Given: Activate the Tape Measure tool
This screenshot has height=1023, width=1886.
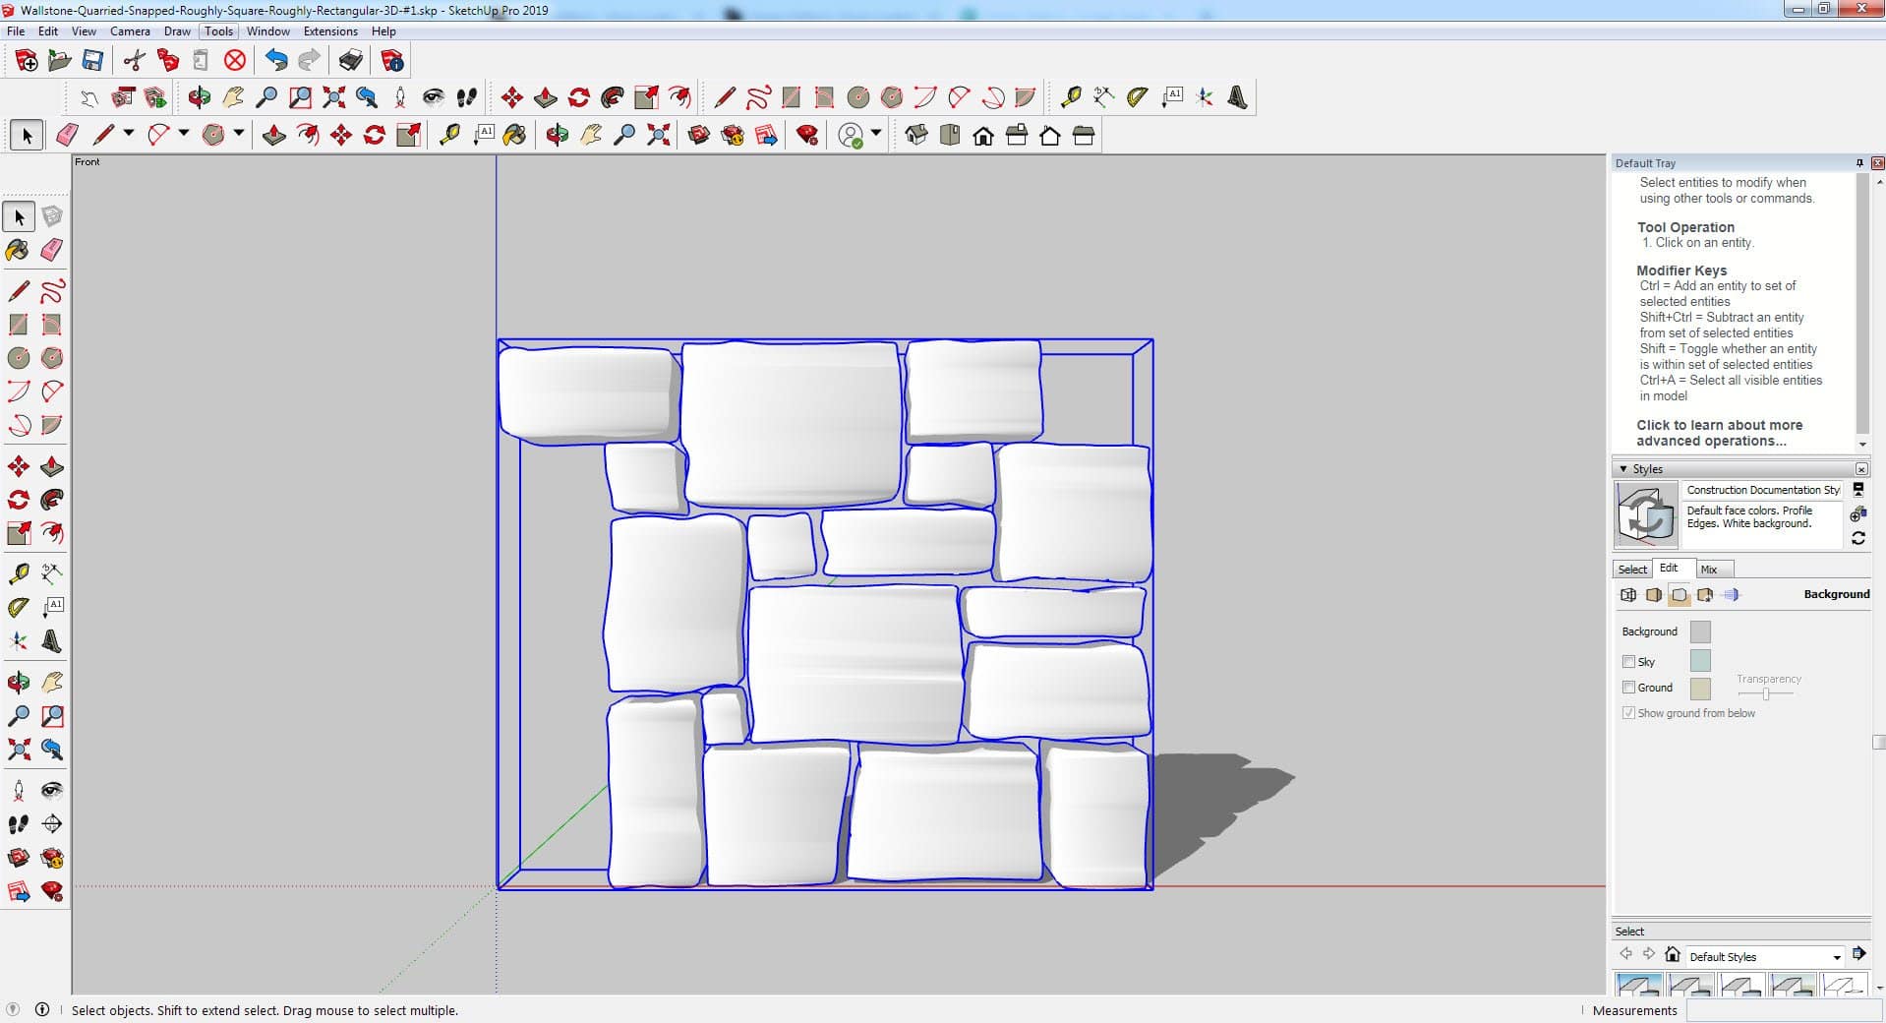Looking at the screenshot, I should coord(18,573).
